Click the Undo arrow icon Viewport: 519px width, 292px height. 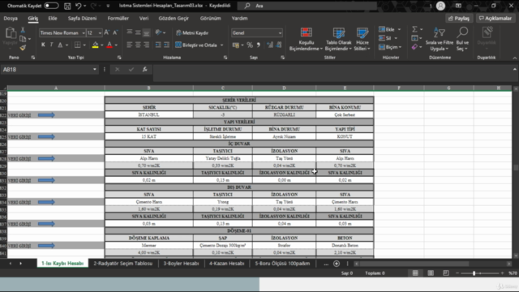click(x=78, y=6)
